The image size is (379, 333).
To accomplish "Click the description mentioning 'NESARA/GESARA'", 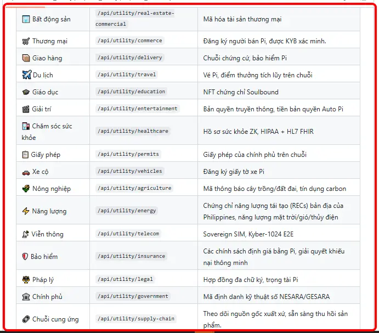I will (x=267, y=297).
